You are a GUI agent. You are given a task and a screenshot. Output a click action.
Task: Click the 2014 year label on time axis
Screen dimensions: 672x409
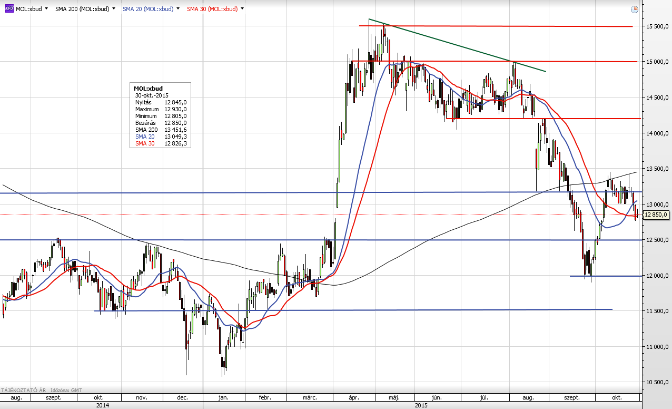click(x=102, y=405)
